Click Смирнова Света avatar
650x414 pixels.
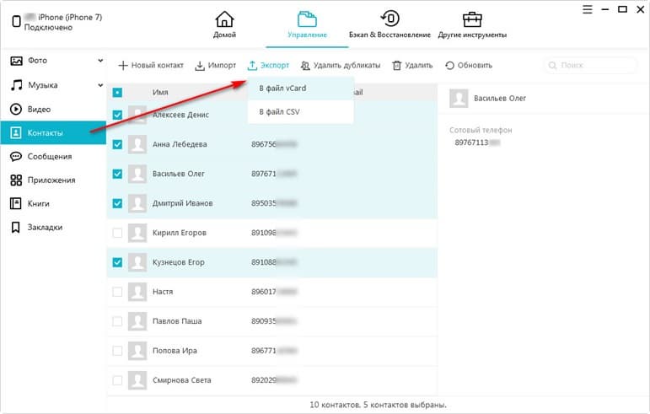(x=137, y=379)
